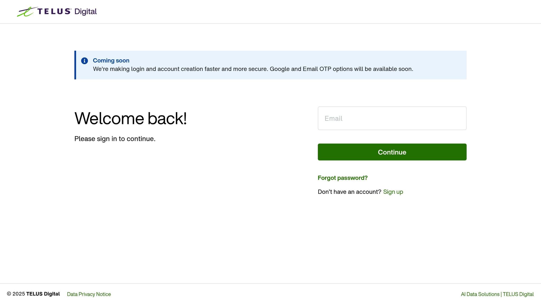
Task: Click the Email placeholder text
Action: coord(333,118)
